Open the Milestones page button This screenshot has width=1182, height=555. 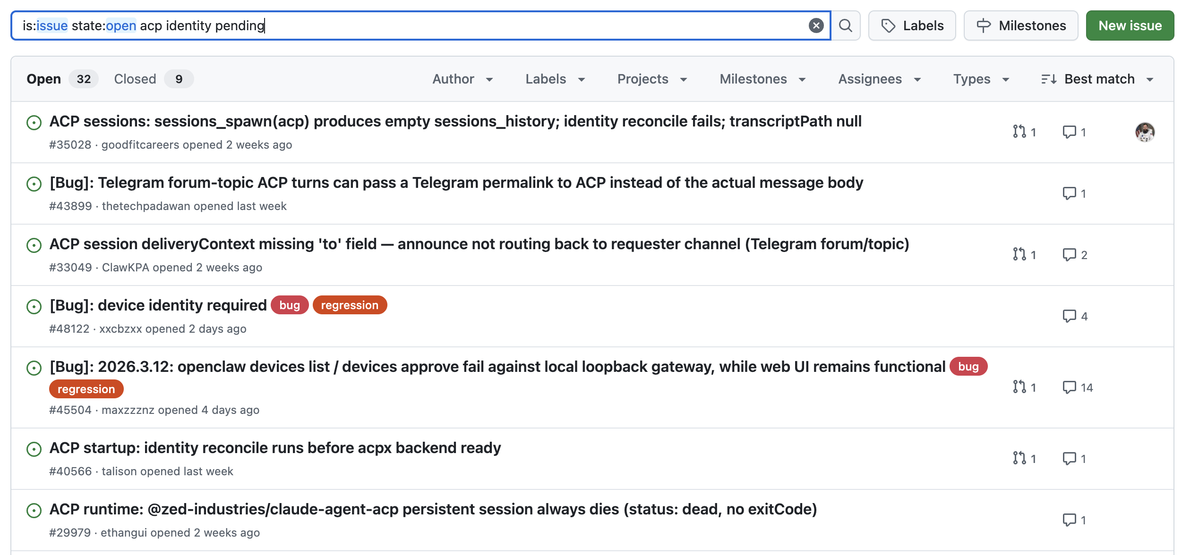click(1021, 25)
